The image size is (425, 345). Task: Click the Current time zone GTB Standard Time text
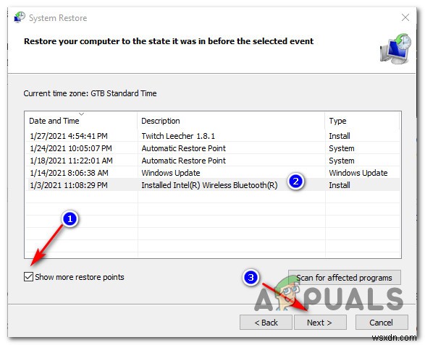click(x=90, y=93)
